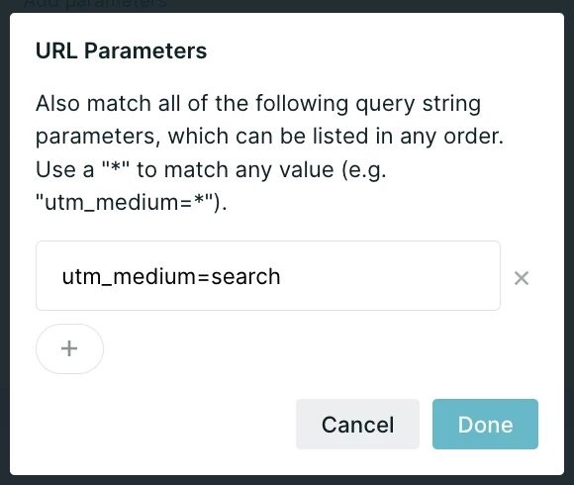574x485 pixels.
Task: Click the Add parameters text behind dialog
Action: [x=95, y=4]
